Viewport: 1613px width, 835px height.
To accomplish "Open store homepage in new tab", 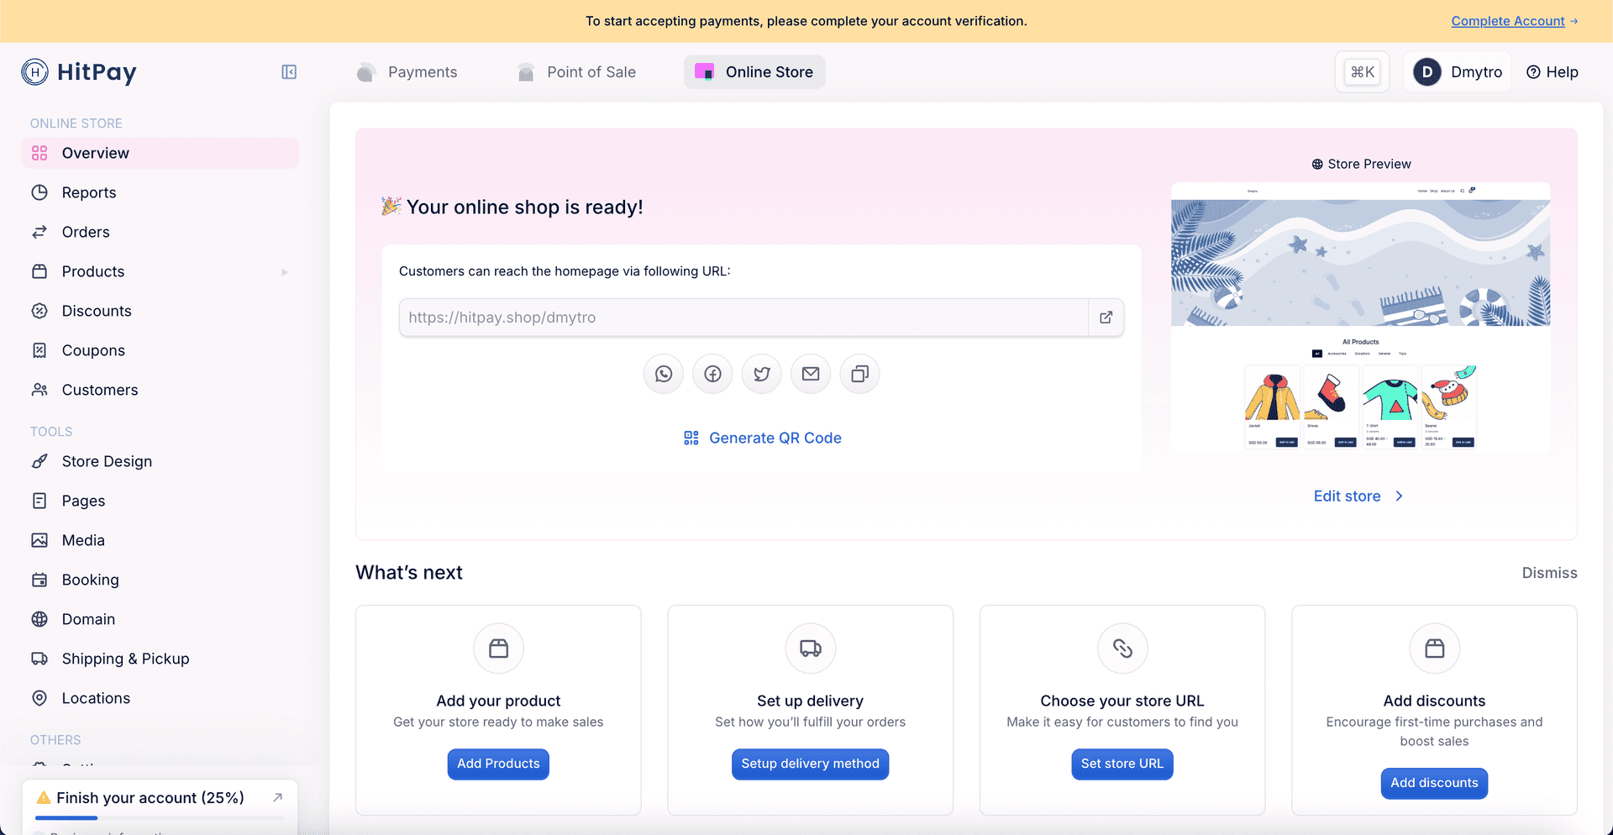I will [x=1106, y=318].
